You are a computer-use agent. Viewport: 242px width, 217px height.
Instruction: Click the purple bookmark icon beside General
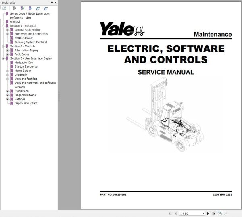click(x=7, y=22)
